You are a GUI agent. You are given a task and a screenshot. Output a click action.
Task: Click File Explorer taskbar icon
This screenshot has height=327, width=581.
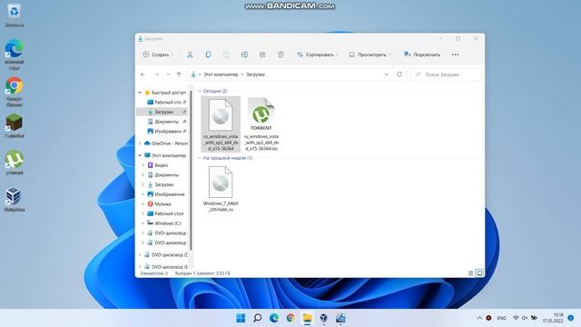(x=307, y=318)
